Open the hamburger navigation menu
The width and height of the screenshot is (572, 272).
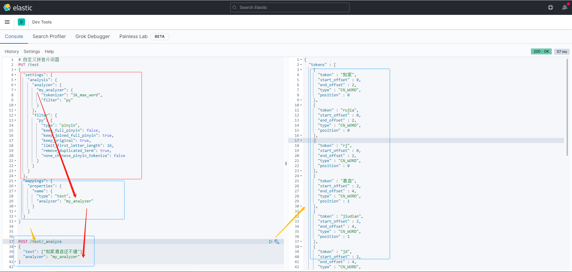(7, 22)
